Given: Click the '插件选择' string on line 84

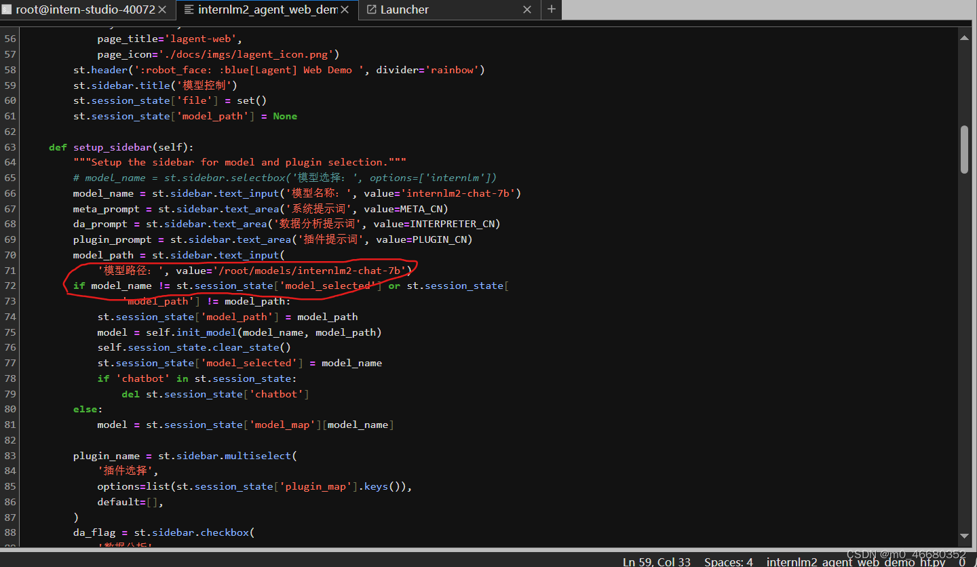Looking at the screenshot, I should 128,471.
